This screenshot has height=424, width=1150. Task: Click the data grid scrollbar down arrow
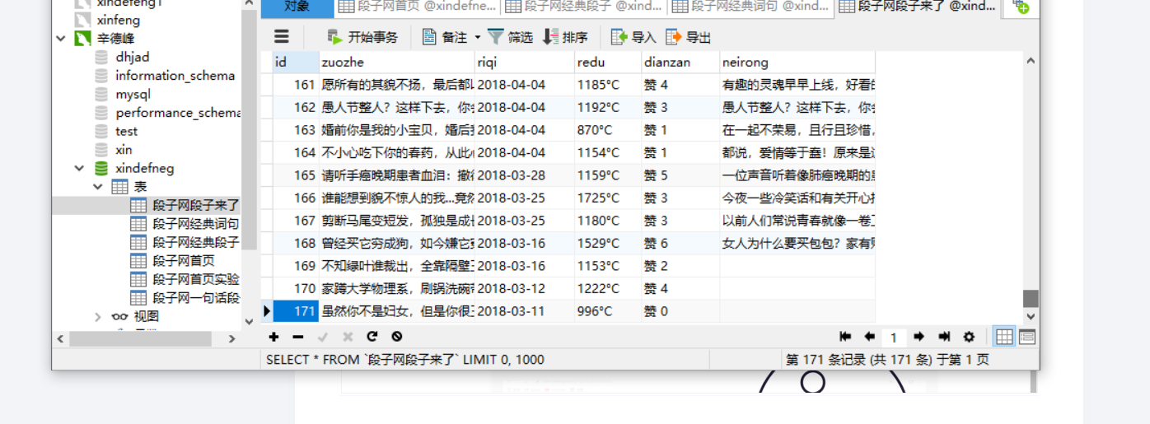1031,316
